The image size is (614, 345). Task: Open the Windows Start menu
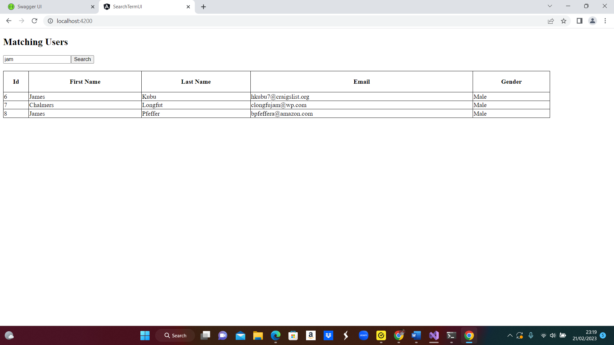pos(145,335)
